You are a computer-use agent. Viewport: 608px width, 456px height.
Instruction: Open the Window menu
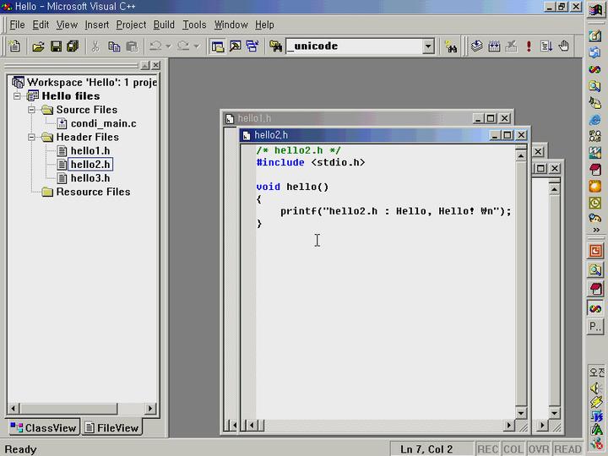click(231, 24)
